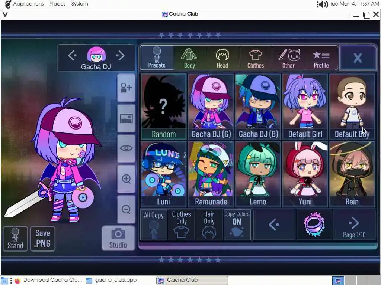Click the All Copy button

tap(154, 225)
